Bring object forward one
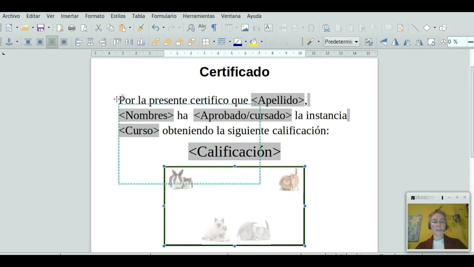 pos(167,42)
